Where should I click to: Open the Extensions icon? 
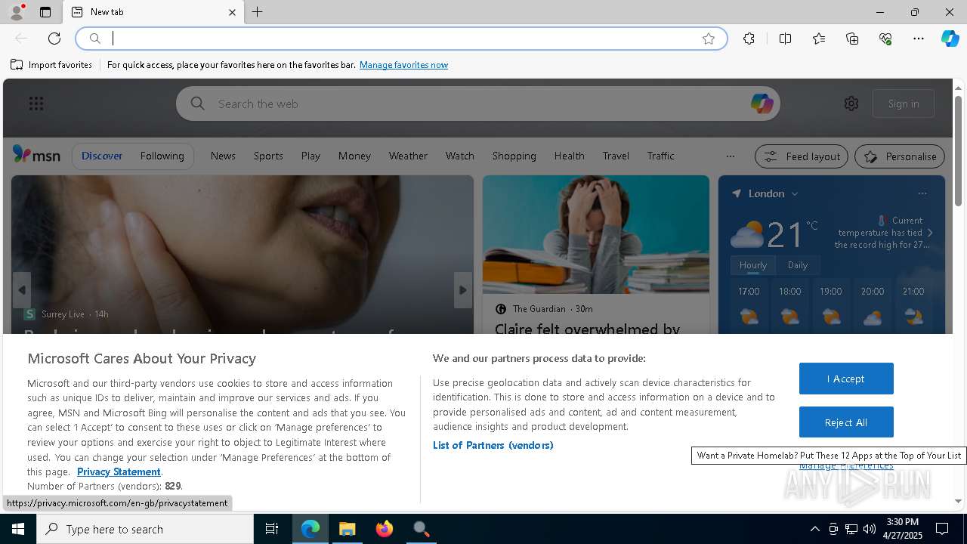click(749, 39)
